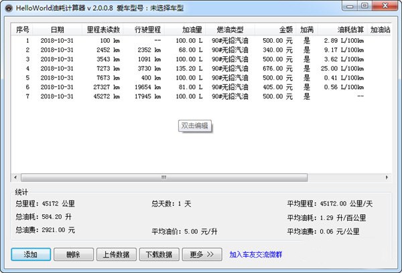Click the 加油站 column header
402x273 pixels.
tap(379, 29)
